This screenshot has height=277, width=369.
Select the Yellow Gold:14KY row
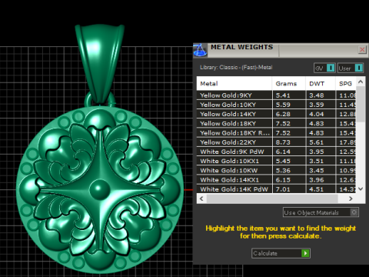(276, 114)
